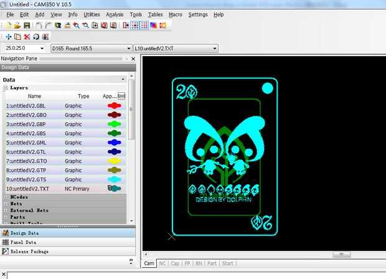Click the pointer query icon after Redo
Image resolution: width=386 pixels, height=279 pixels.
point(58,26)
